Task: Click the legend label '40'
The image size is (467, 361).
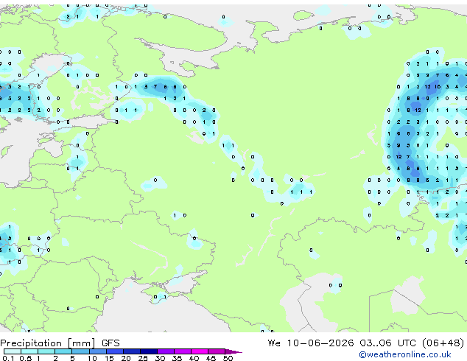Action: tap(194, 358)
